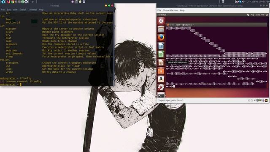The height and width of the screenshot is (152, 270).
Task: Open LibreOffice Impress in the launcher
Action: (161, 62)
